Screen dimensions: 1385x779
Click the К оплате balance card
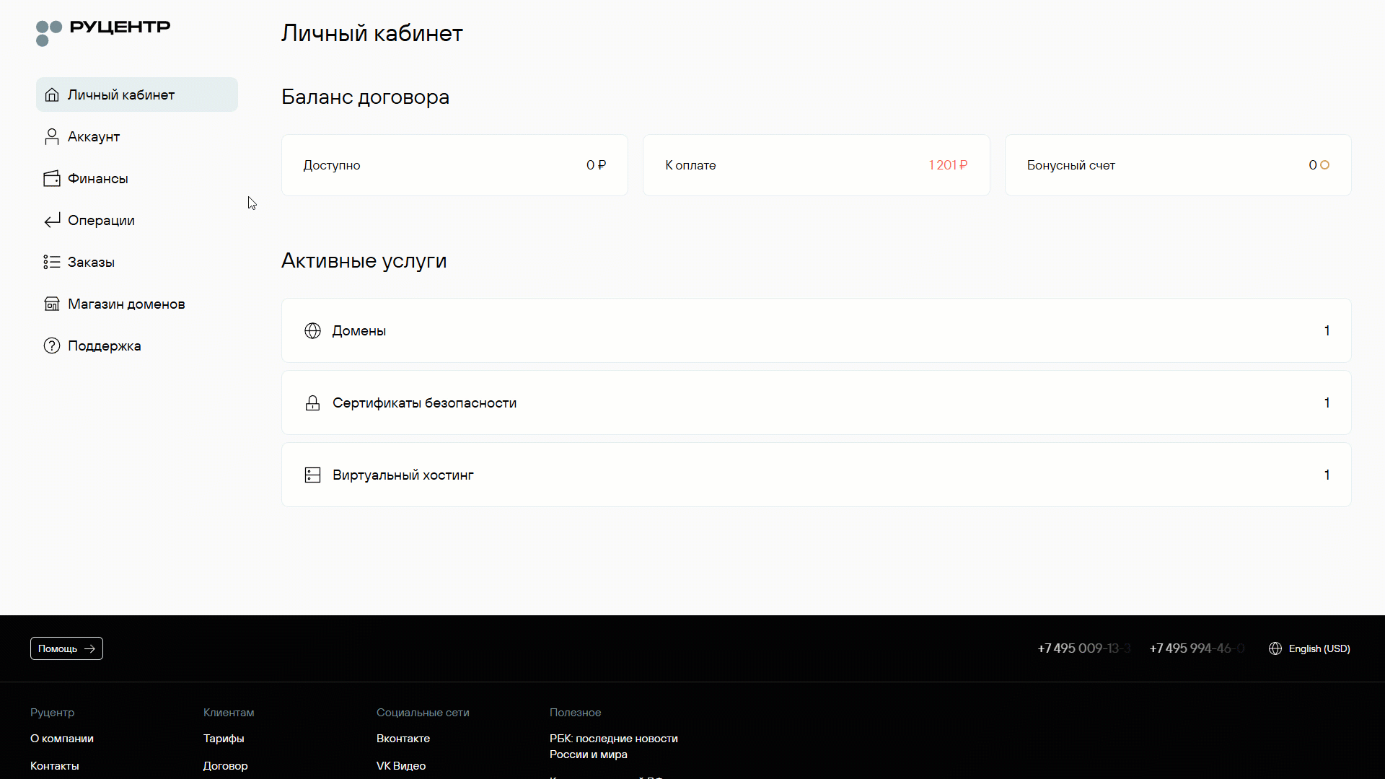pyautogui.click(x=815, y=164)
